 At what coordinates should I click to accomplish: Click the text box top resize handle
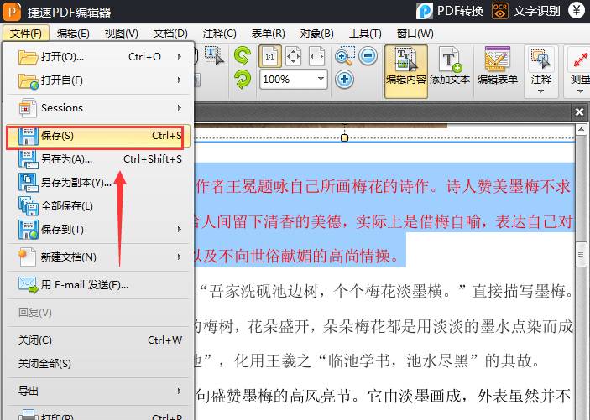[x=344, y=138]
